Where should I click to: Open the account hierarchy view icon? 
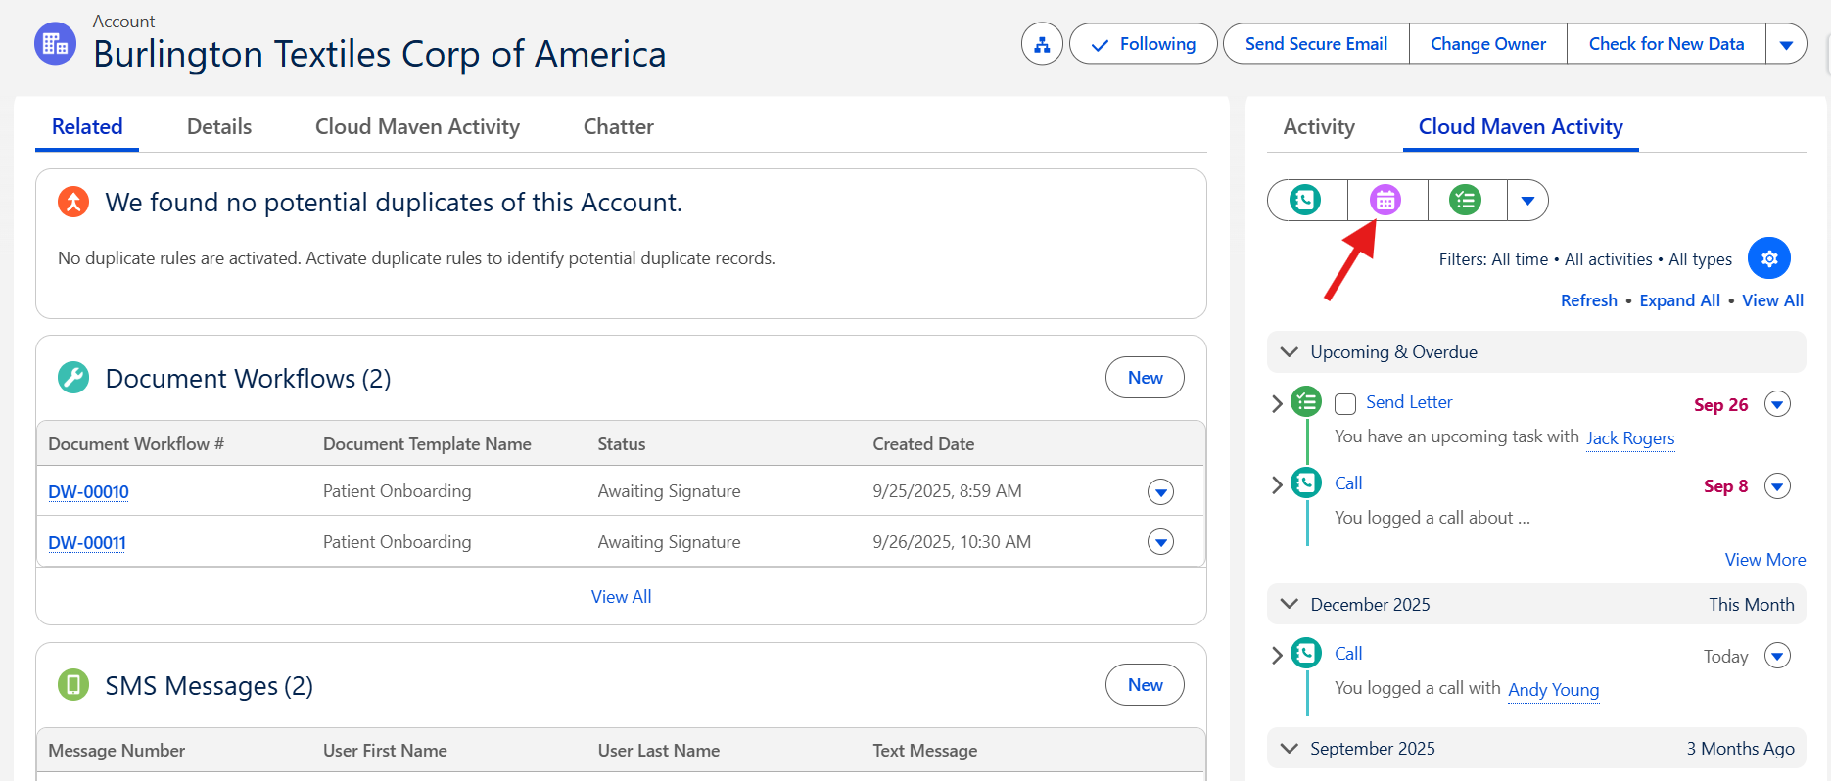[1042, 44]
